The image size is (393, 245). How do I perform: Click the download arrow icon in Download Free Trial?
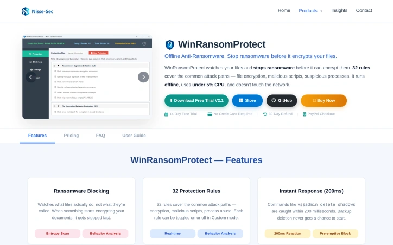coord(171,100)
